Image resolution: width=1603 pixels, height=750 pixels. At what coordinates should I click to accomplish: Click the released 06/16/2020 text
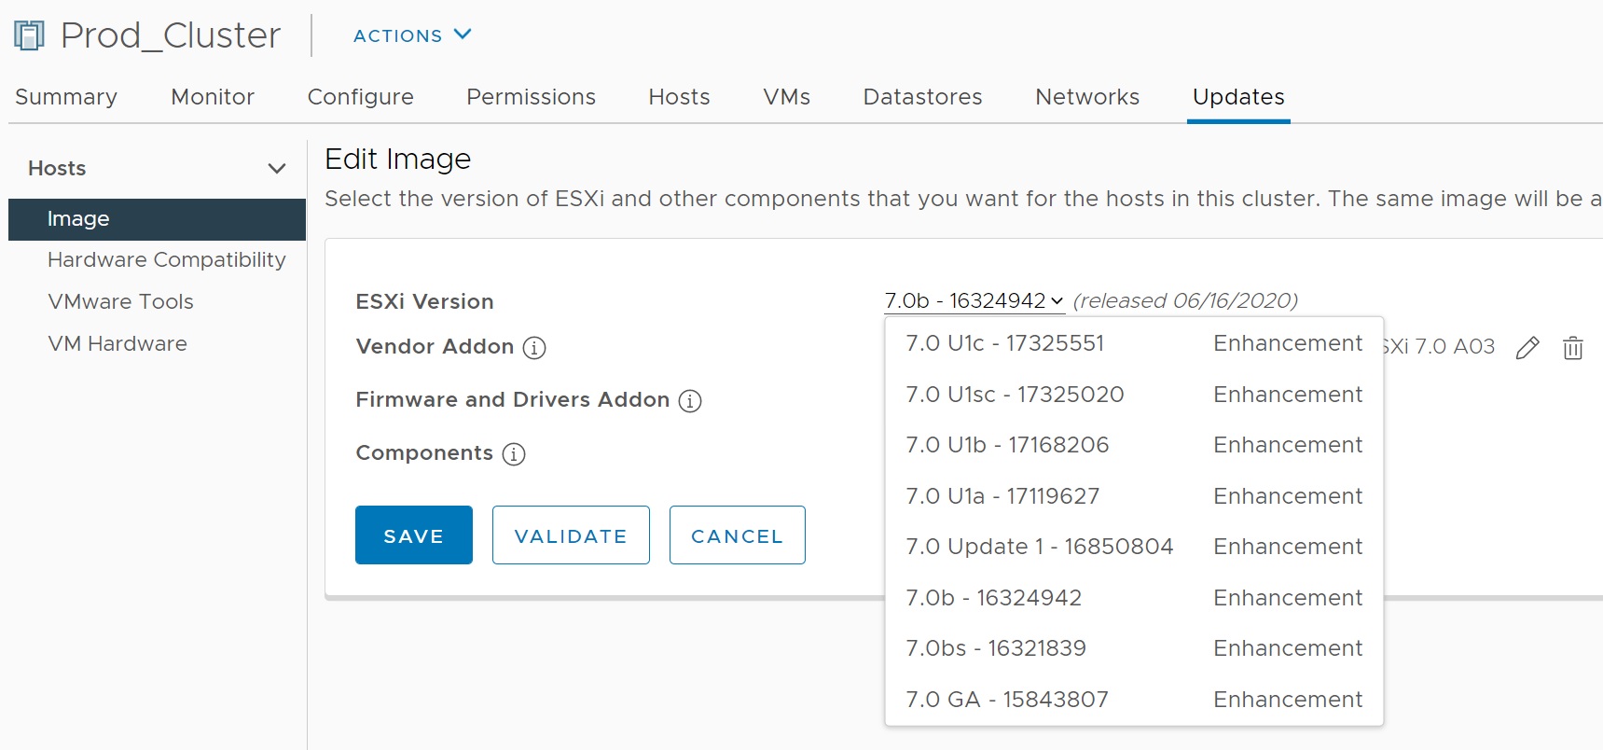1185,301
